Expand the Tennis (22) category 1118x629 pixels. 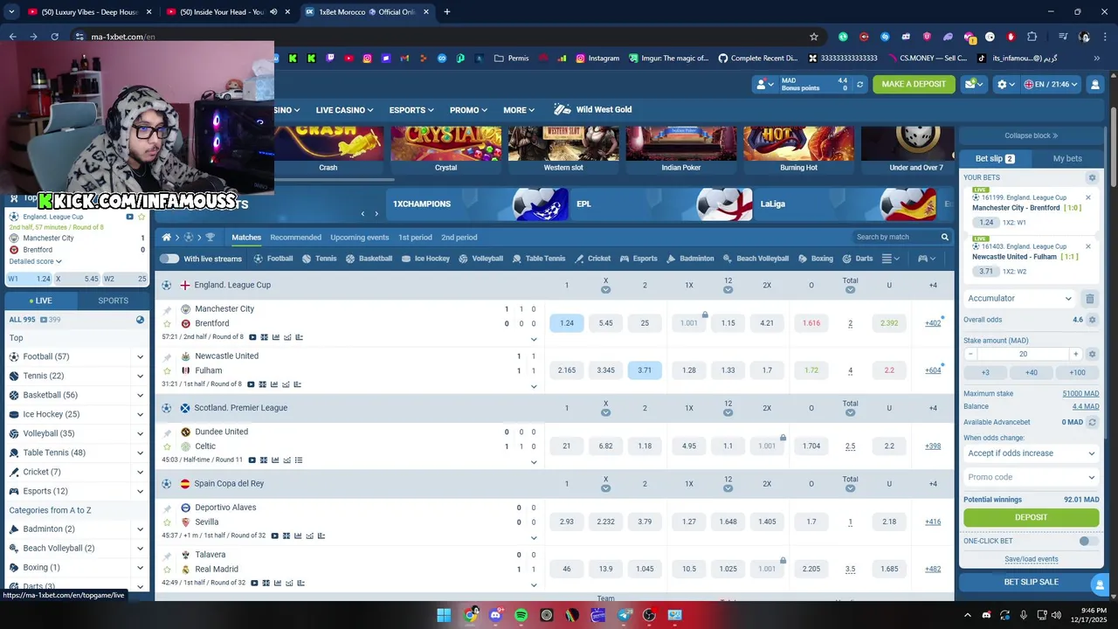(140, 376)
